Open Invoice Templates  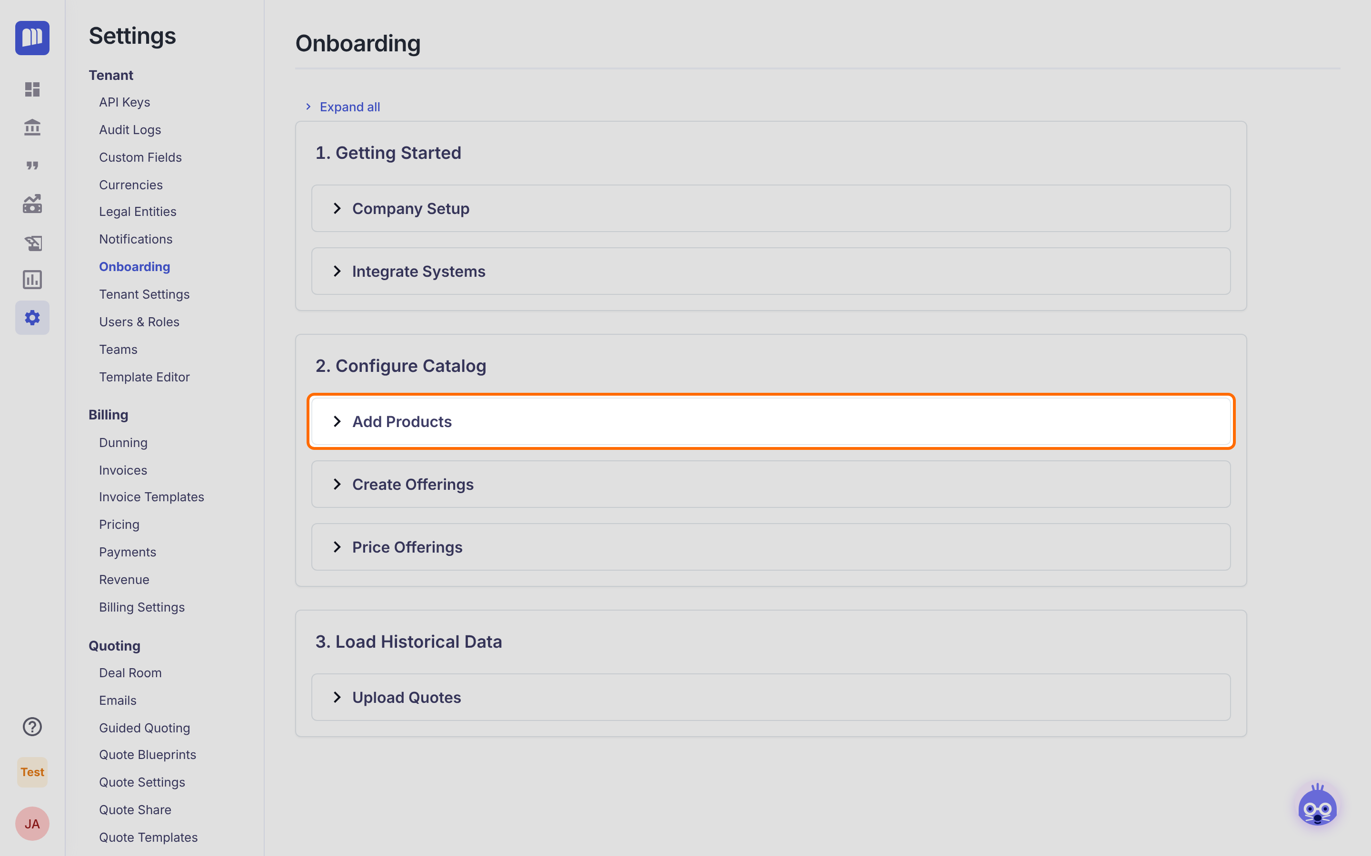pyautogui.click(x=152, y=497)
